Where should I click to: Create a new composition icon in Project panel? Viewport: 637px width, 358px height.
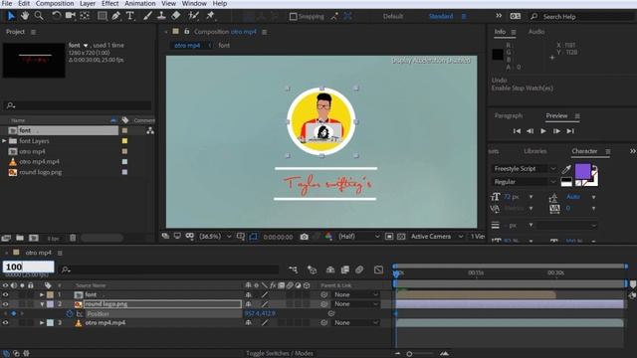(34, 238)
